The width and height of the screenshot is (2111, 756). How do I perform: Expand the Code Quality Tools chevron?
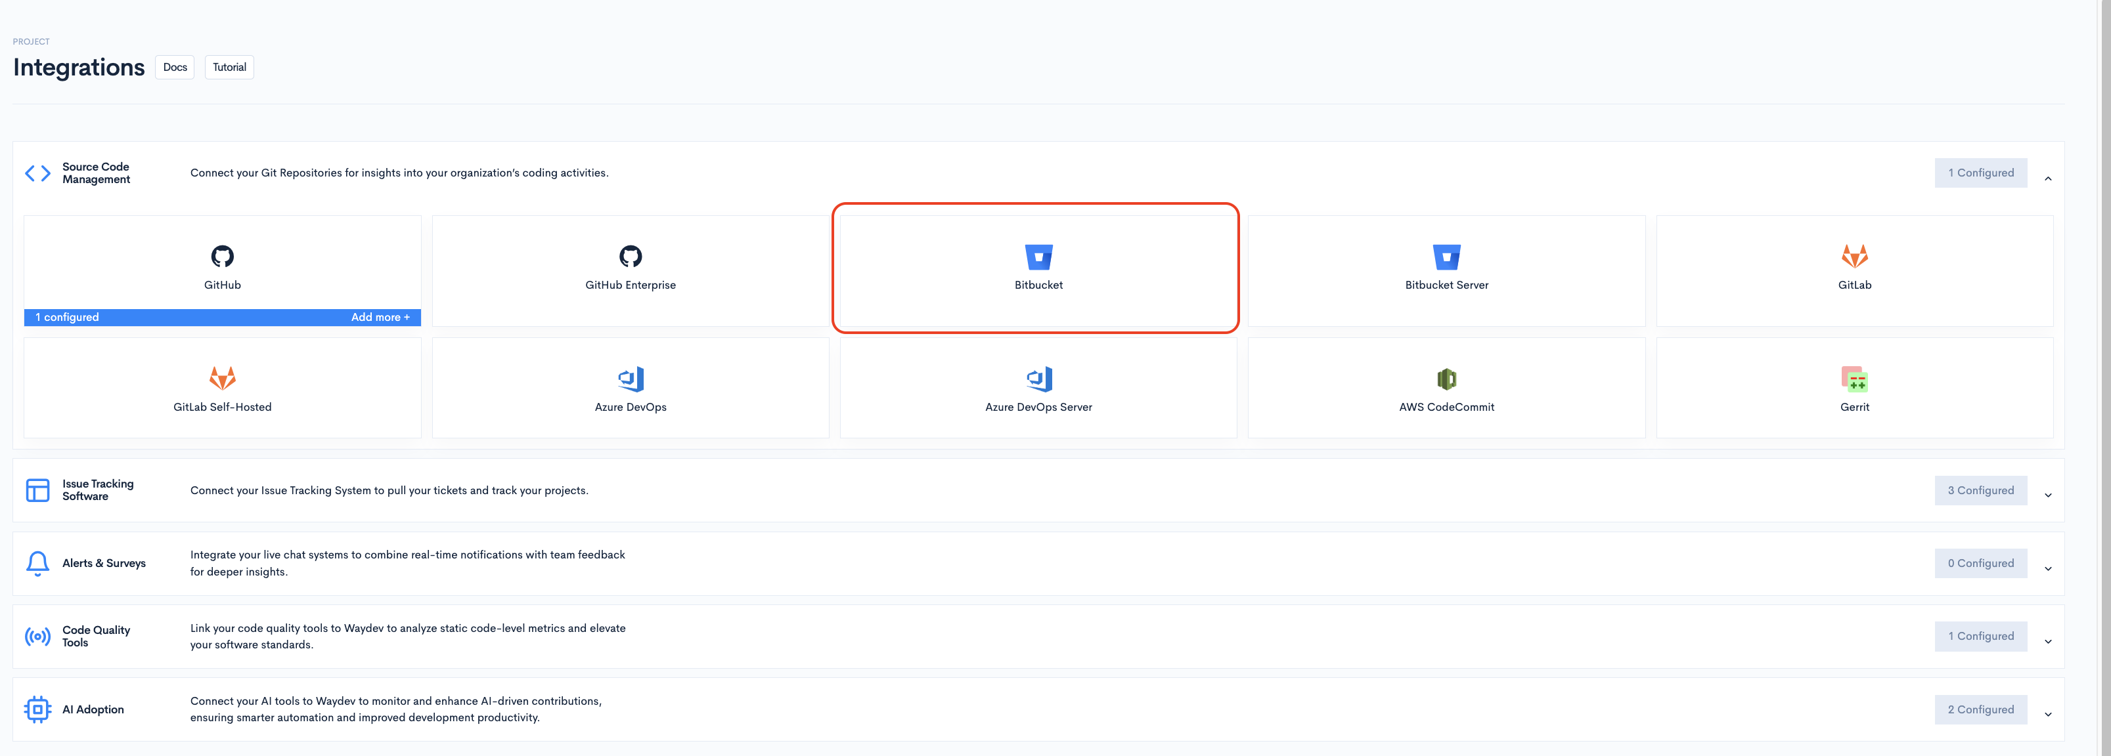[x=2047, y=641]
